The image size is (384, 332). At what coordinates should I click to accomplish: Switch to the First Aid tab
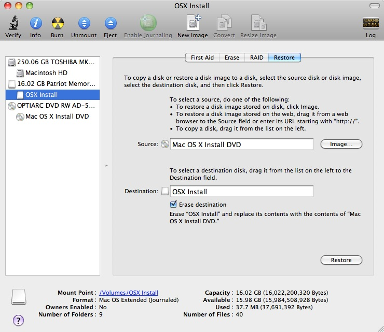(202, 57)
